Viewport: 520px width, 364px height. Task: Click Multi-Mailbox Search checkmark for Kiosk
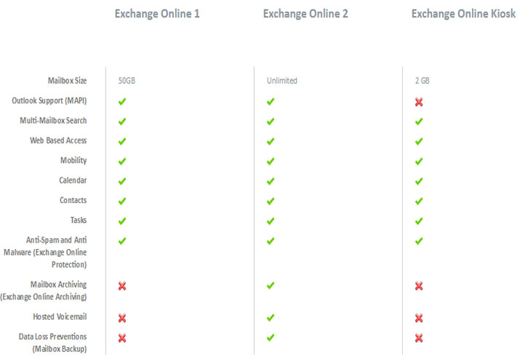(x=419, y=122)
